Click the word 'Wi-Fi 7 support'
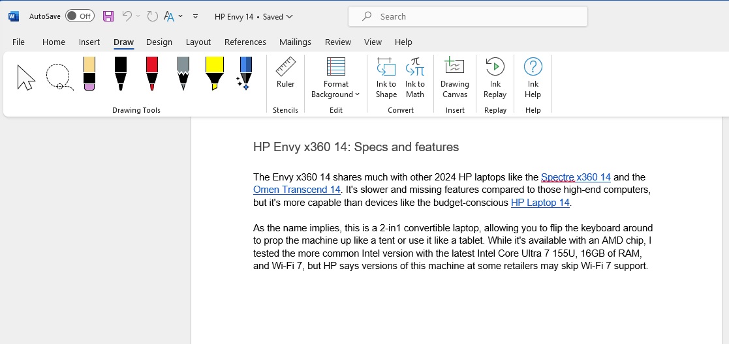Viewport: 729px width, 344px height. [614, 266]
